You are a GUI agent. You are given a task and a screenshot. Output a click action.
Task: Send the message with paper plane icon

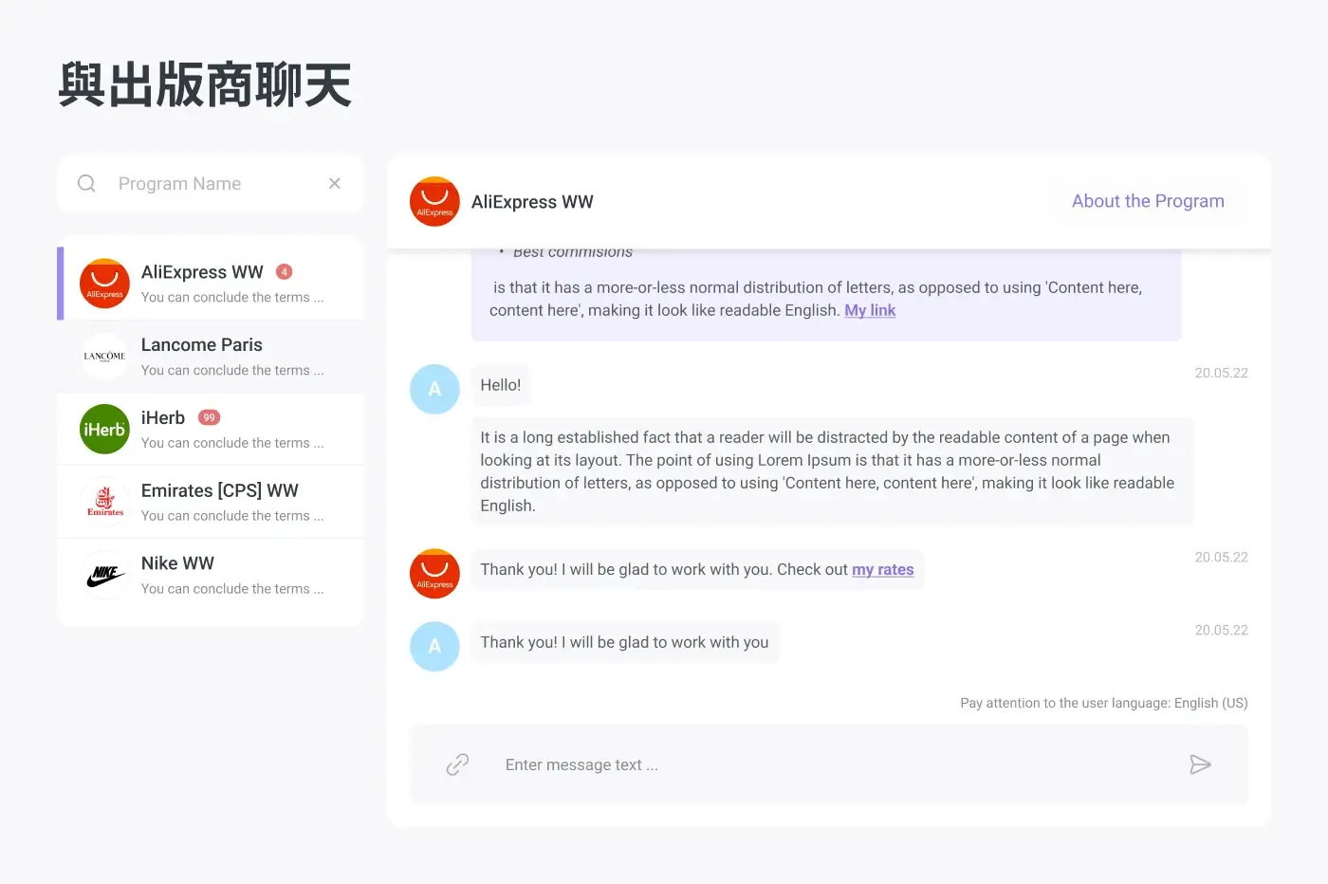click(x=1200, y=764)
